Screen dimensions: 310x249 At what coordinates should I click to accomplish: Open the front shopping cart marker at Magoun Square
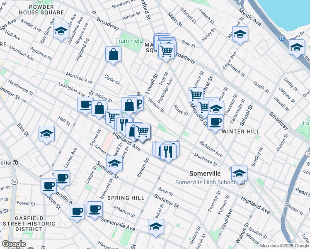[x=166, y=51]
